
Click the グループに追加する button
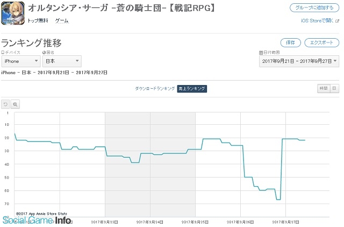[314, 8]
